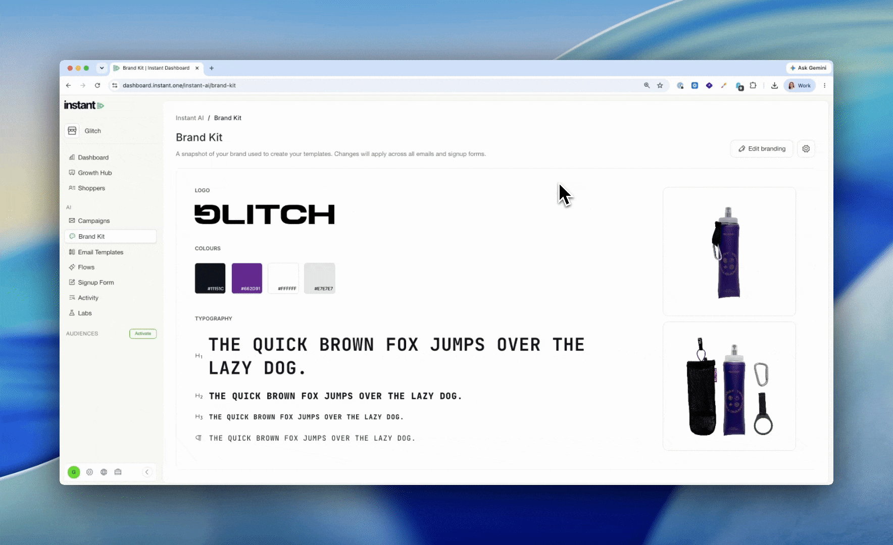
Task: Open the single purple bottle product image
Action: (x=729, y=251)
